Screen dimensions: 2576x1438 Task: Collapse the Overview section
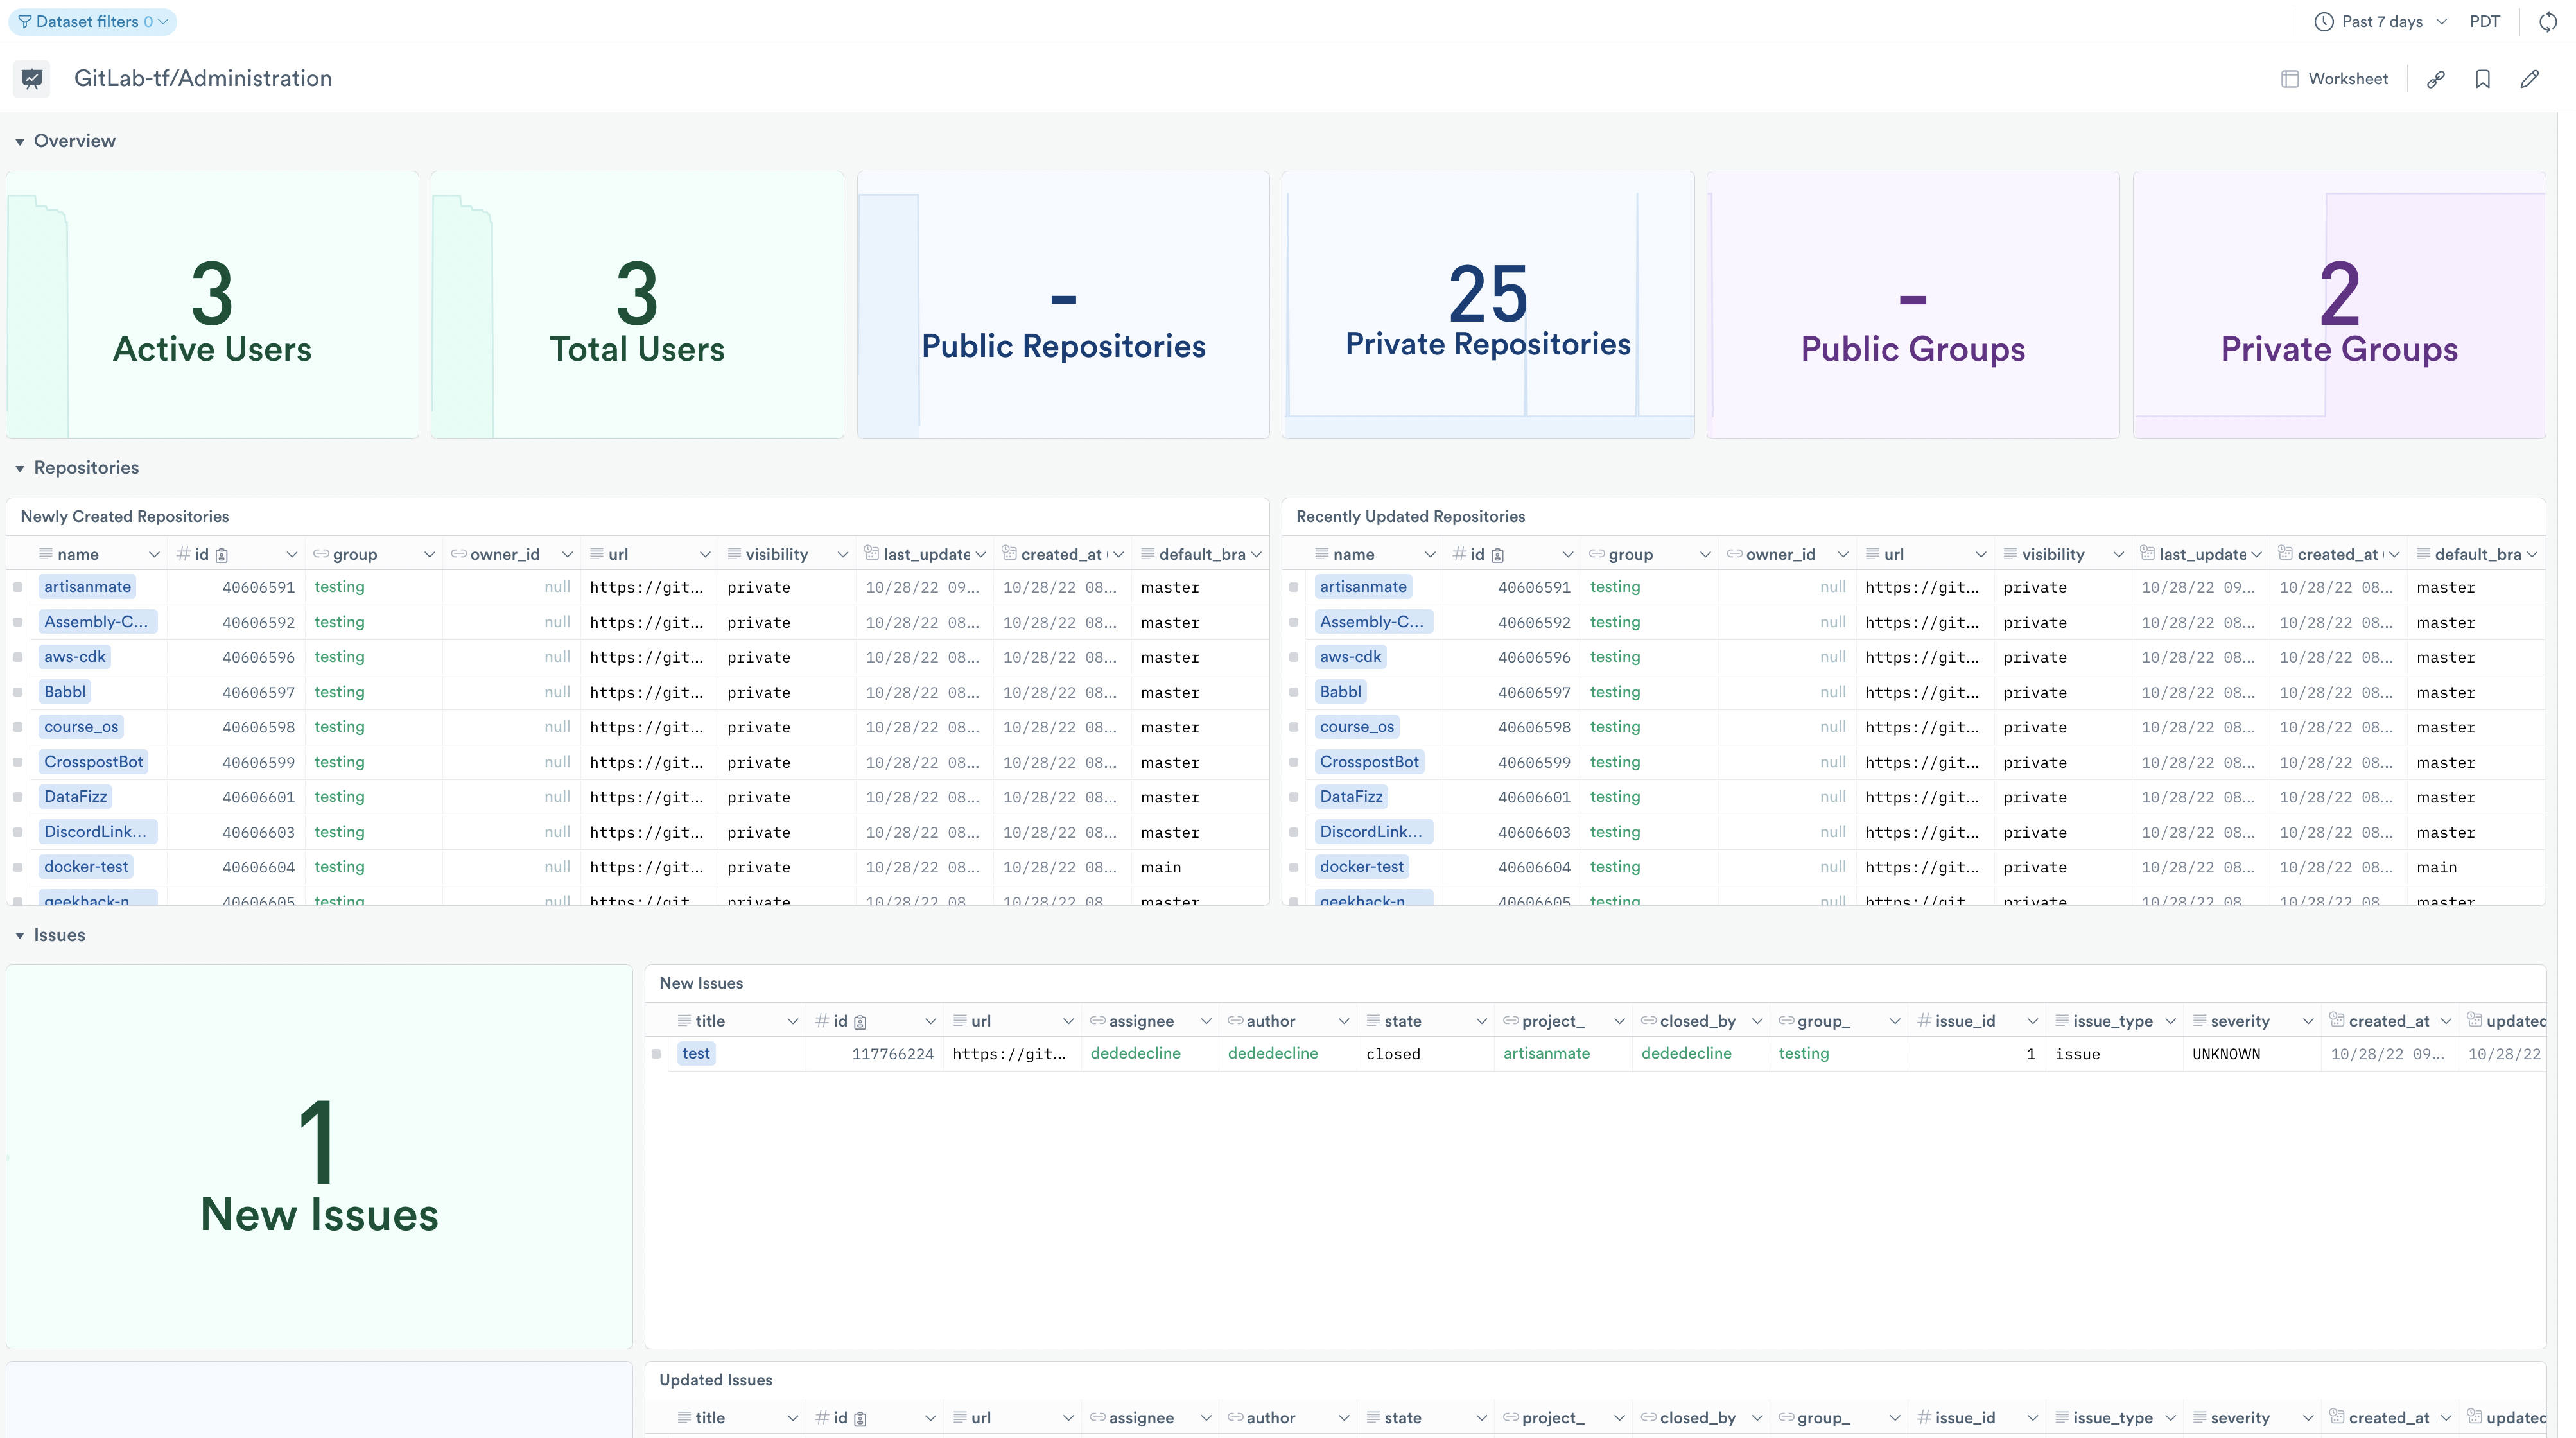19,142
